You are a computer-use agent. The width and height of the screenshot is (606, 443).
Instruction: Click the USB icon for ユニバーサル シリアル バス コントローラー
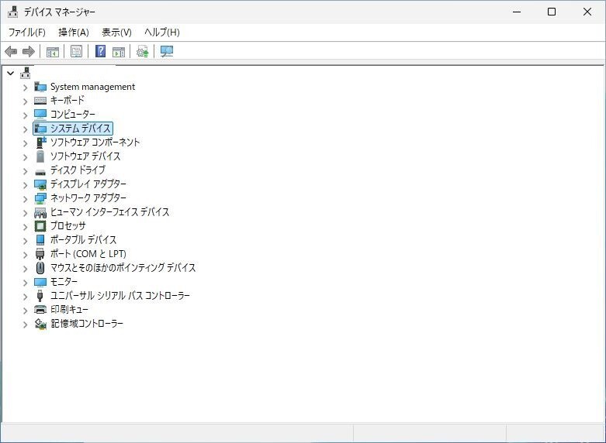click(40, 296)
